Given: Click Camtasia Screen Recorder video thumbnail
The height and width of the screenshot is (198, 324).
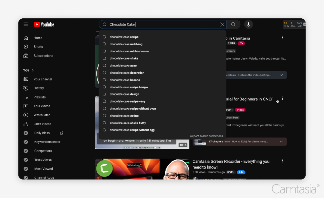Looking at the screenshot, I should coord(142,169).
